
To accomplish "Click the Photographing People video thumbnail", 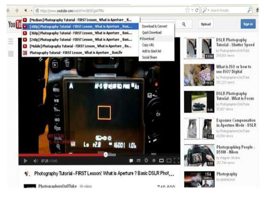I will pyautogui.click(x=199, y=156).
